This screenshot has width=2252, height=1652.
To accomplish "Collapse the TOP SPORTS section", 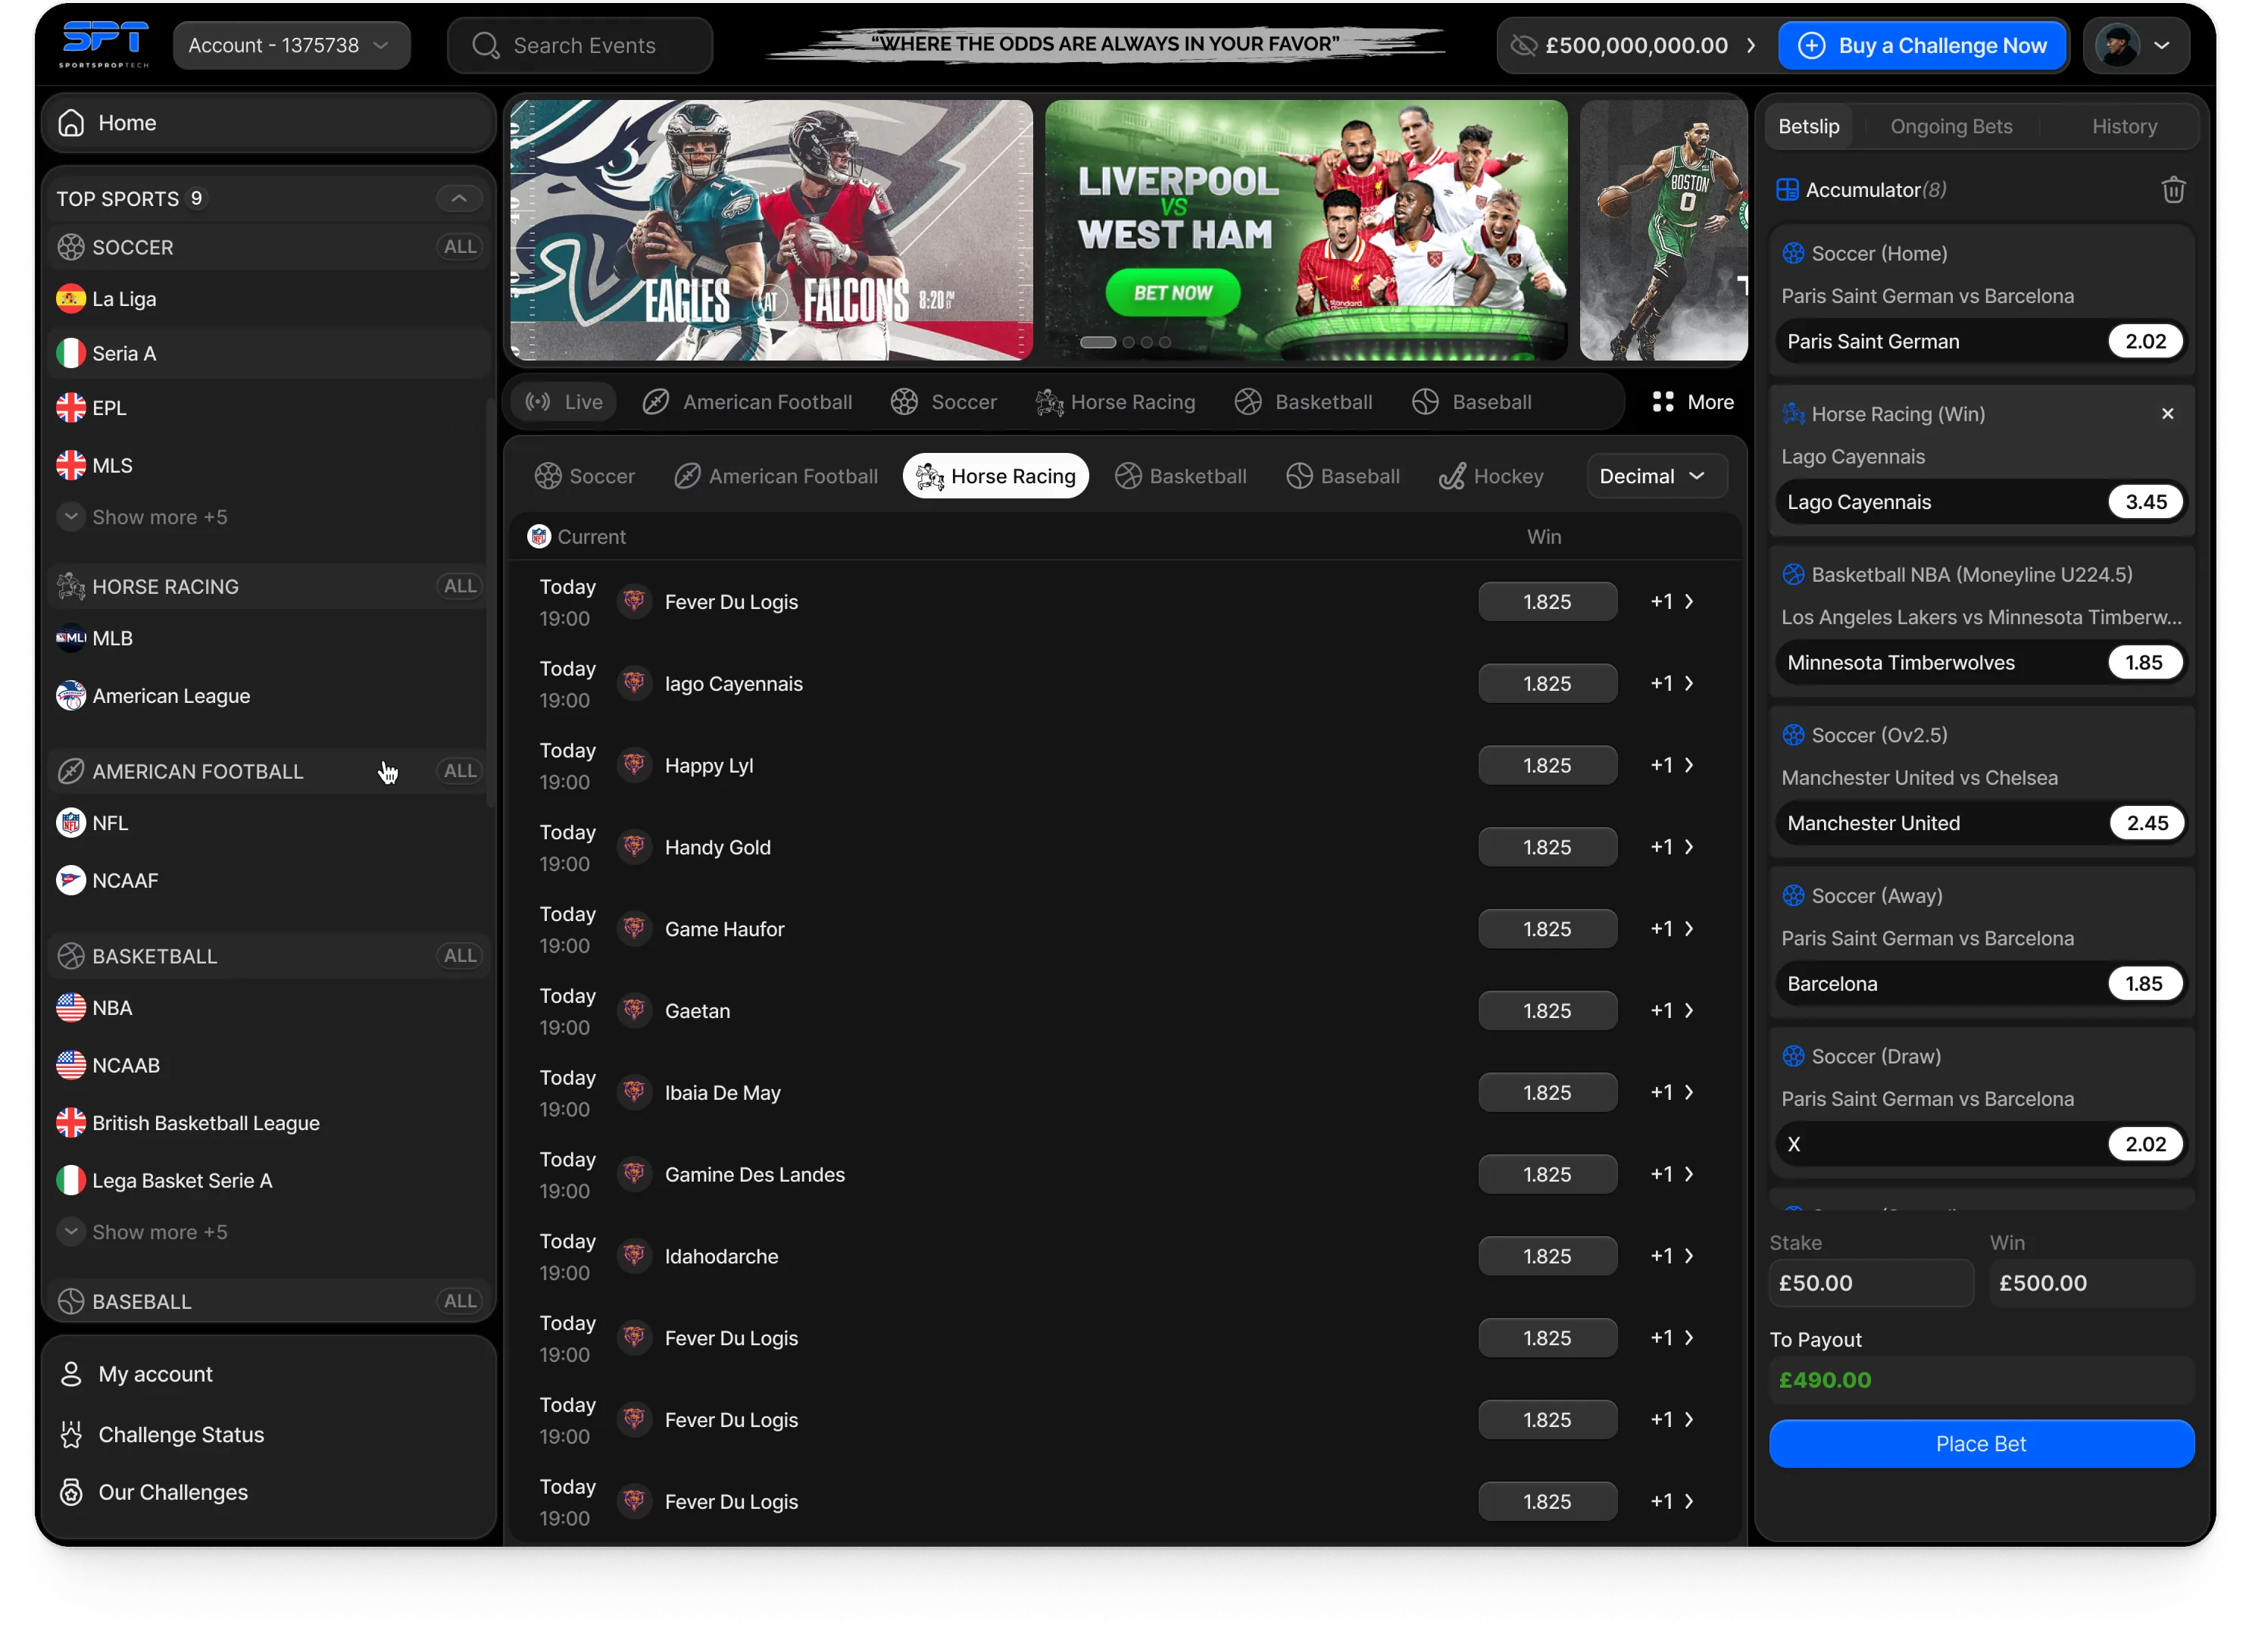I will point(458,198).
